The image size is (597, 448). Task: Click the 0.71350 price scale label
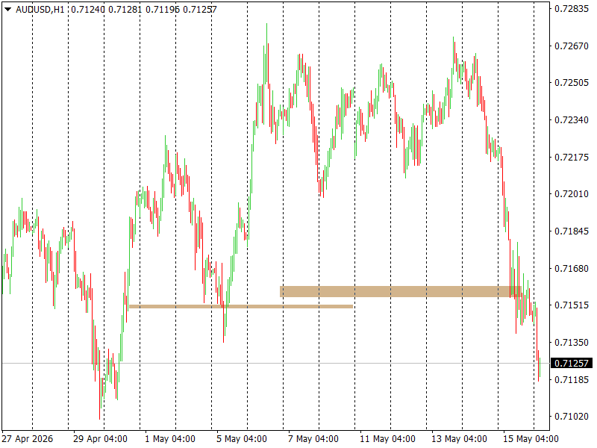click(x=572, y=343)
